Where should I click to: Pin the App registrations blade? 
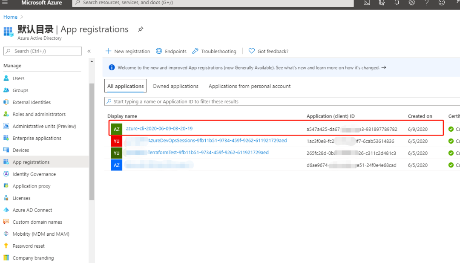pyautogui.click(x=141, y=29)
